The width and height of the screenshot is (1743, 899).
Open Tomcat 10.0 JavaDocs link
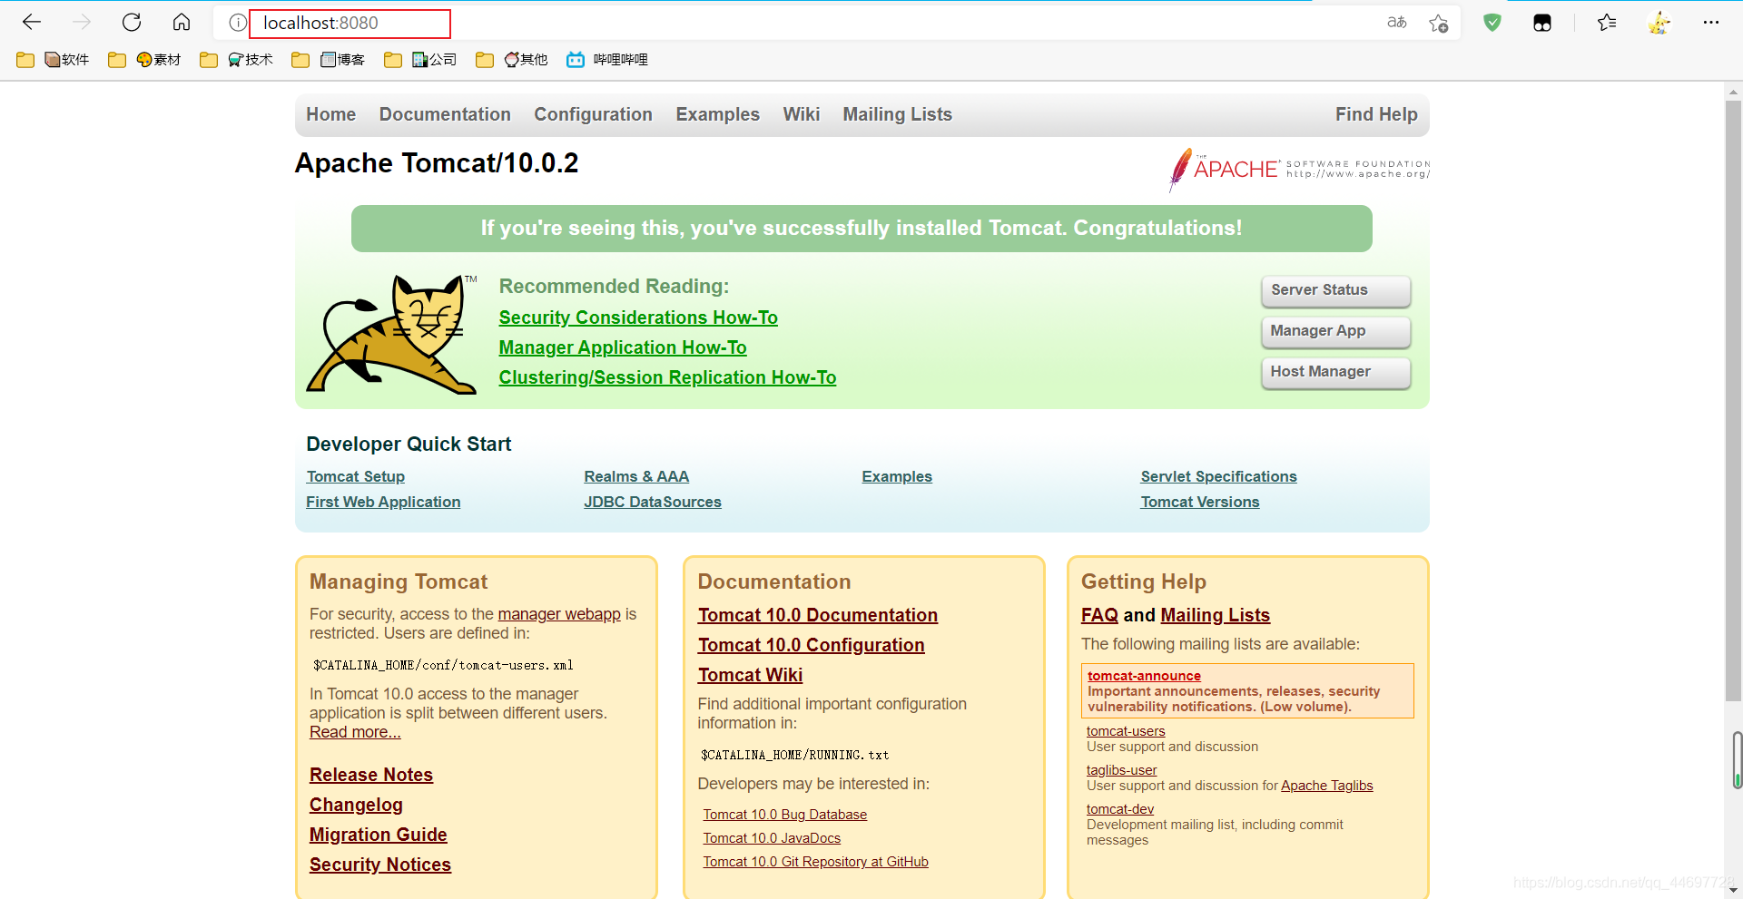[772, 838]
